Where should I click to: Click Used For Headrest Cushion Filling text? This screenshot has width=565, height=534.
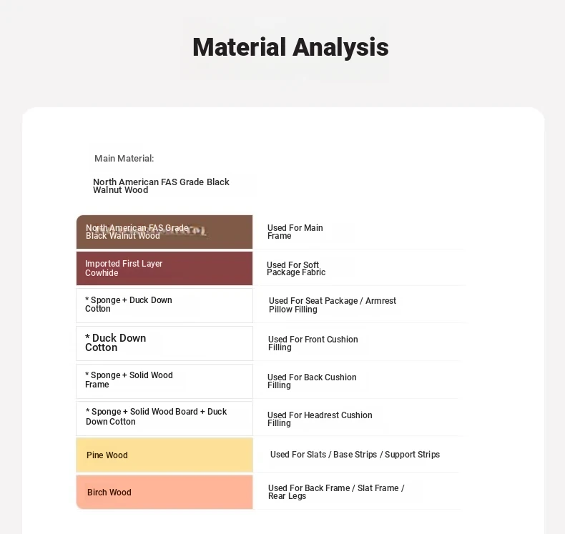pos(320,419)
